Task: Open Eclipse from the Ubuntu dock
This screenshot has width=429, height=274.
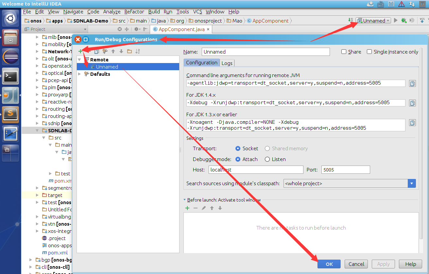Action: point(10,57)
